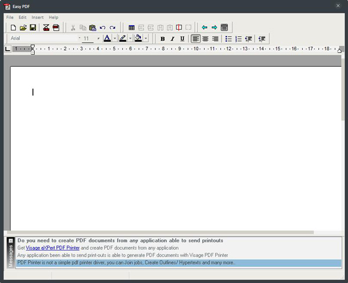Click the cyan left arrow icon
348x283 pixels.
(x=204, y=27)
